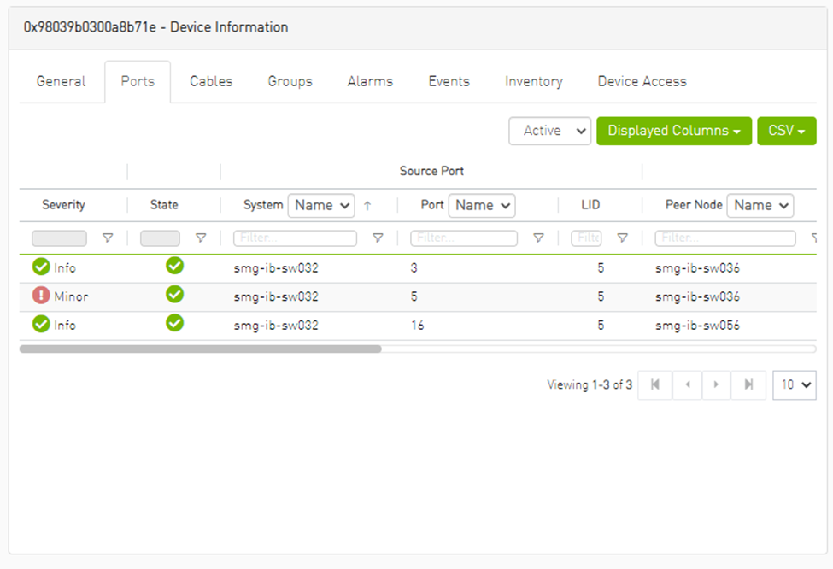Open the System Name selector dropdown
Image resolution: width=833 pixels, height=569 pixels.
coord(321,205)
